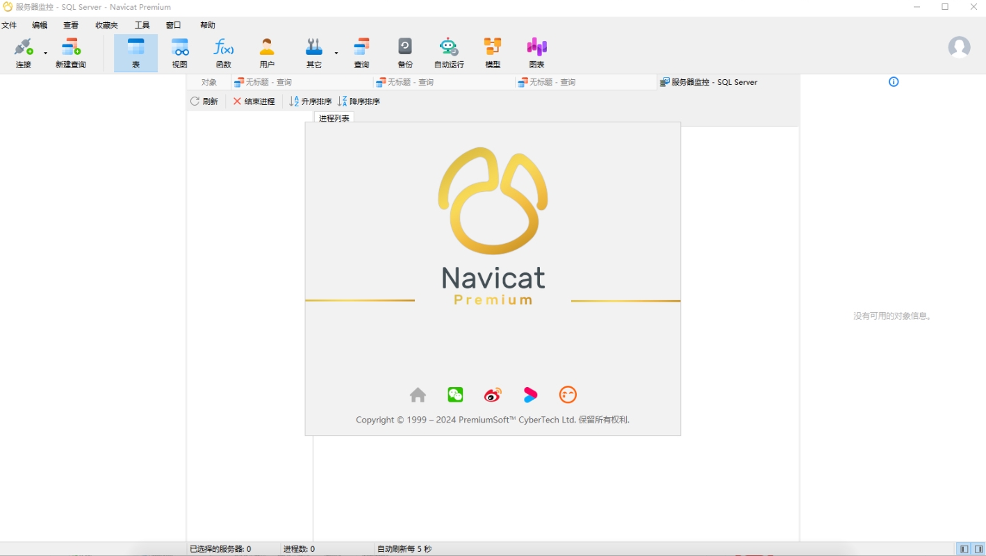The height and width of the screenshot is (556, 986).
Task: Click the 刷新 refresh button
Action: (x=204, y=101)
